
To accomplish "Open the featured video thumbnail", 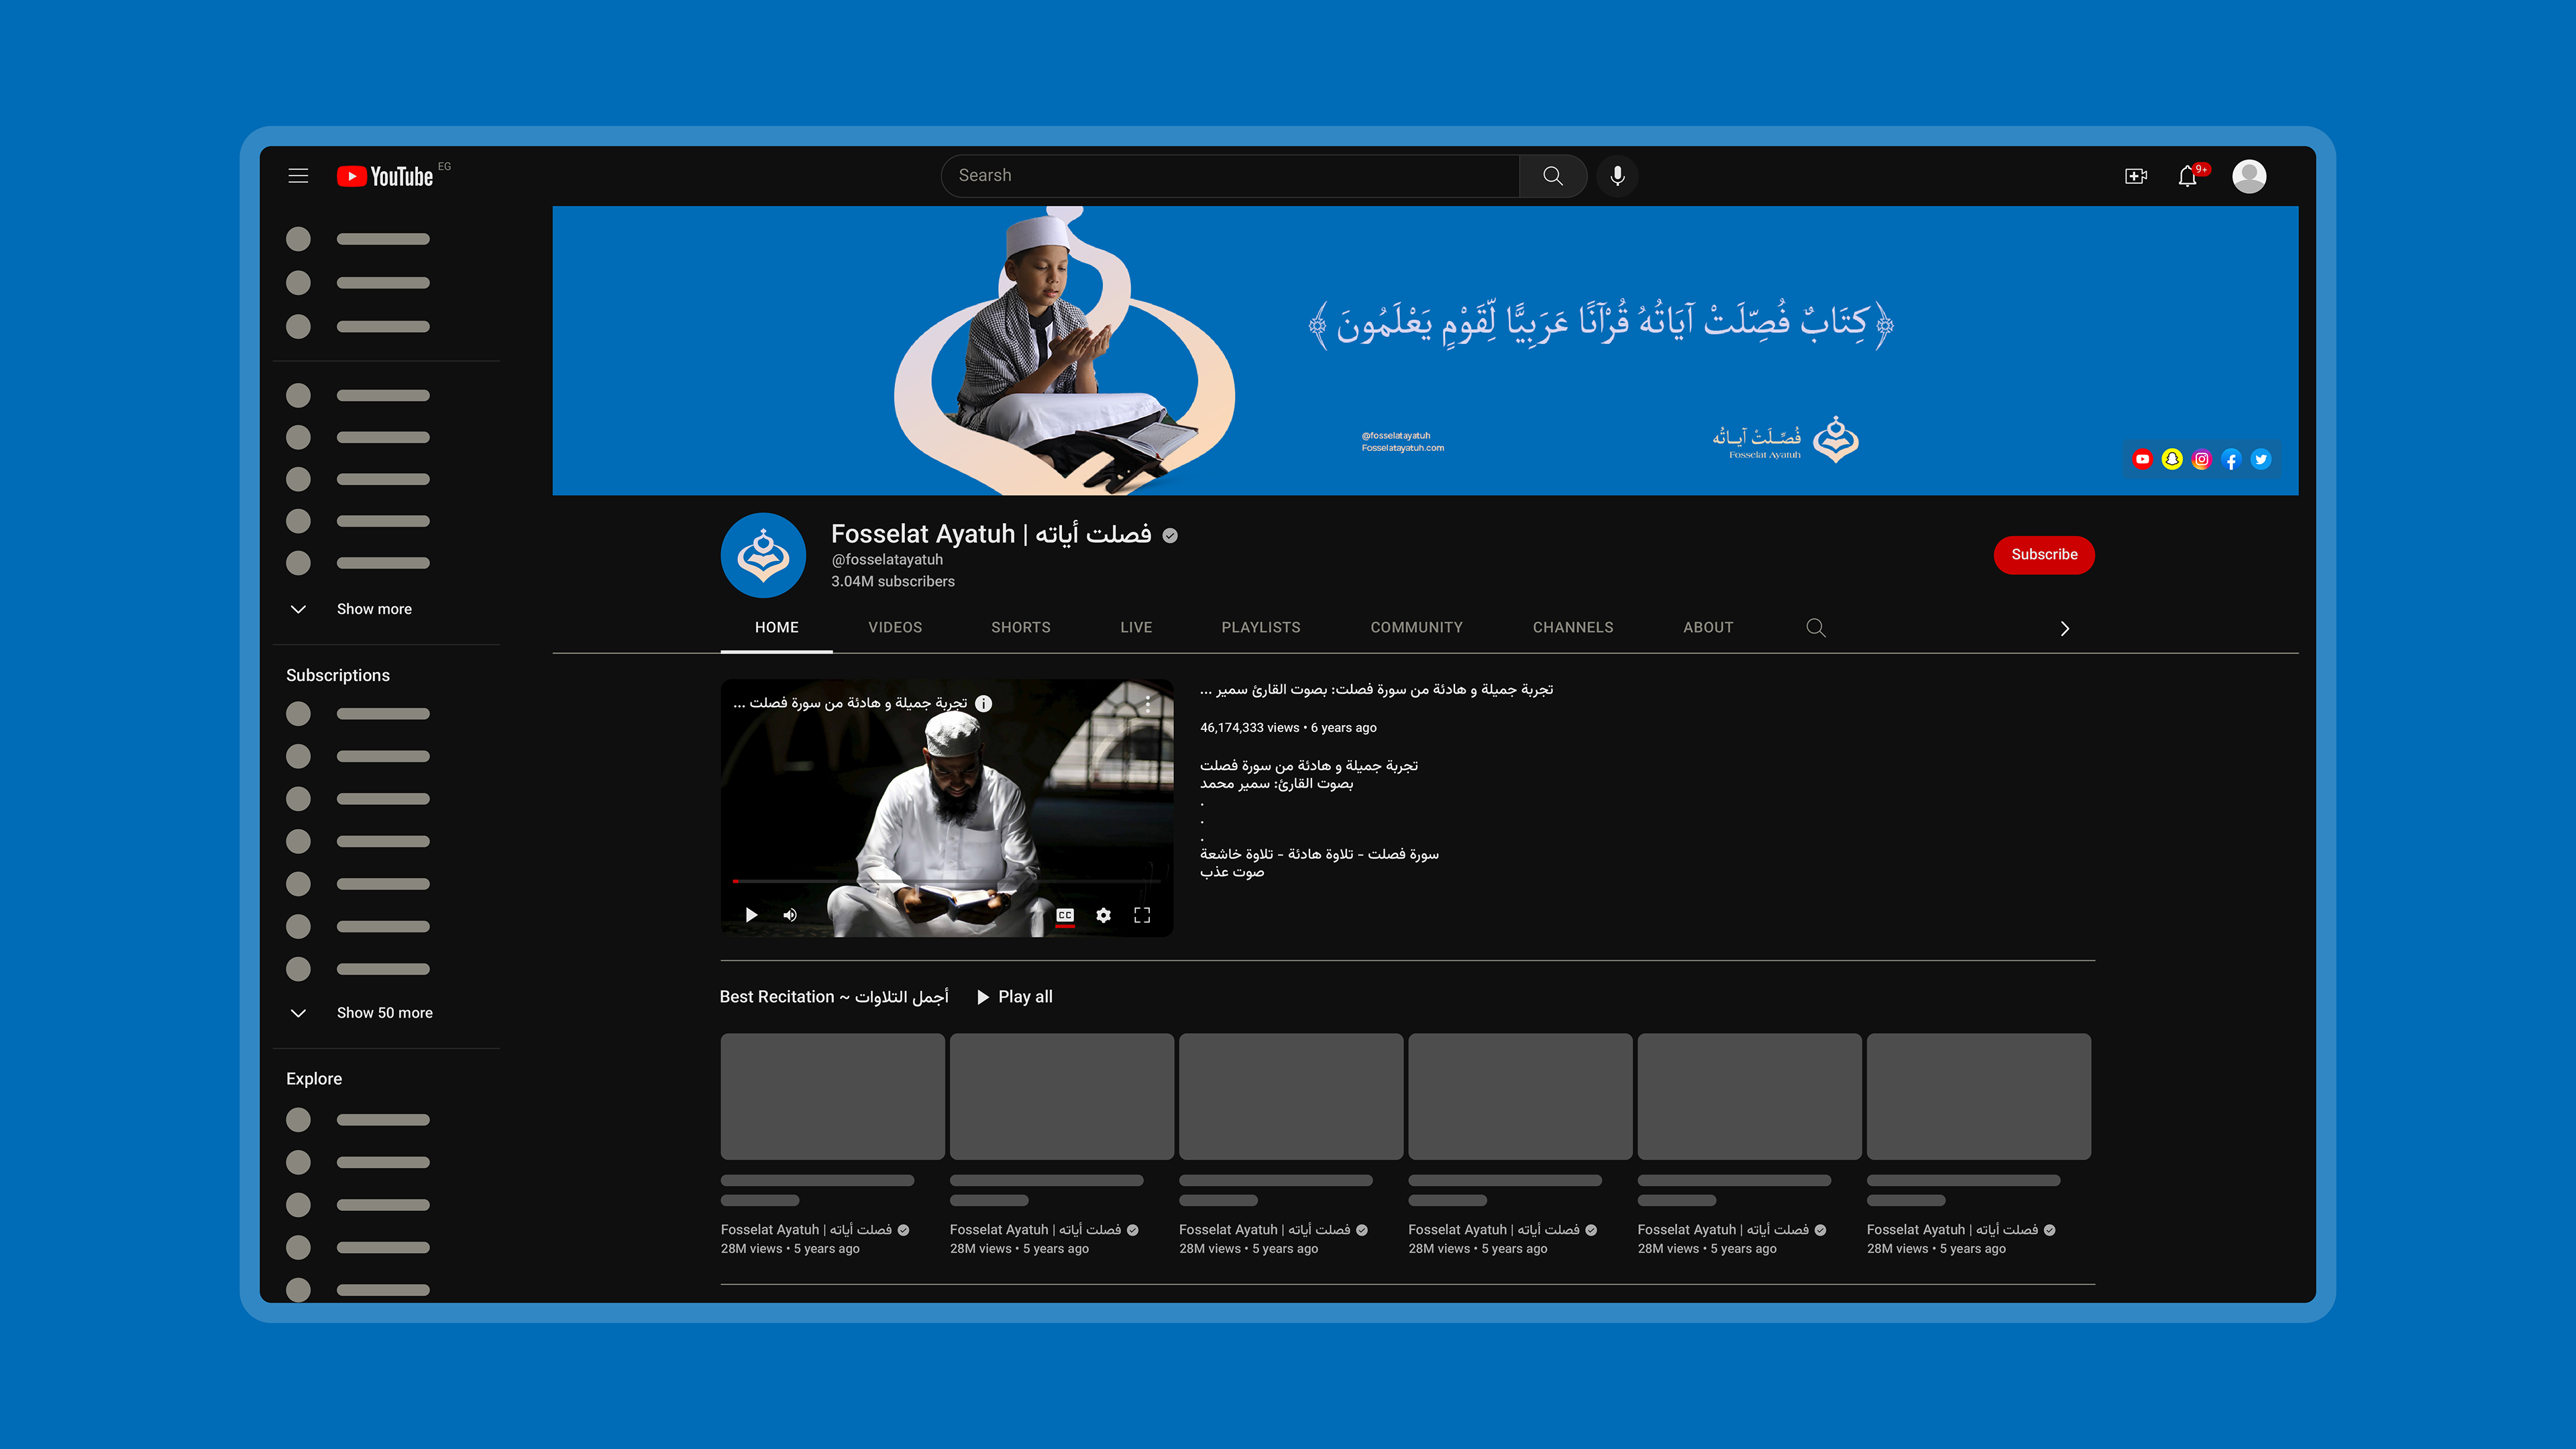I will pyautogui.click(x=946, y=808).
